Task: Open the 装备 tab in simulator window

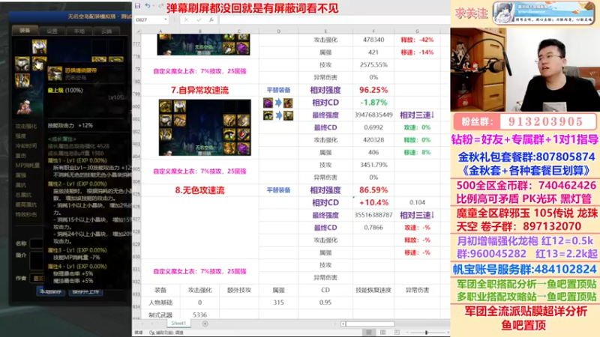Action: pos(25,30)
